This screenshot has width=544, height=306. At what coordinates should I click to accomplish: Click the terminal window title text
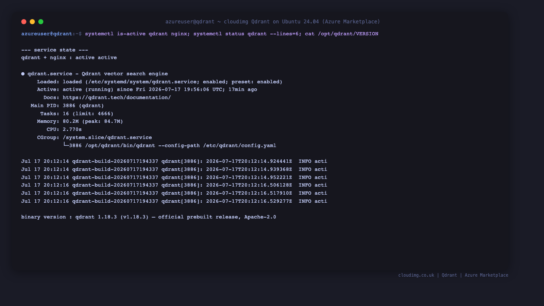click(x=272, y=22)
